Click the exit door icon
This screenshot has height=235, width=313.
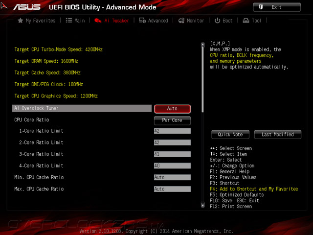point(261,7)
